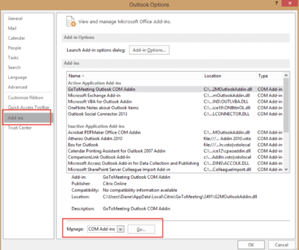Click the scroll down arrow of add-ins list
This screenshot has width=299, height=250.
(x=286, y=170)
